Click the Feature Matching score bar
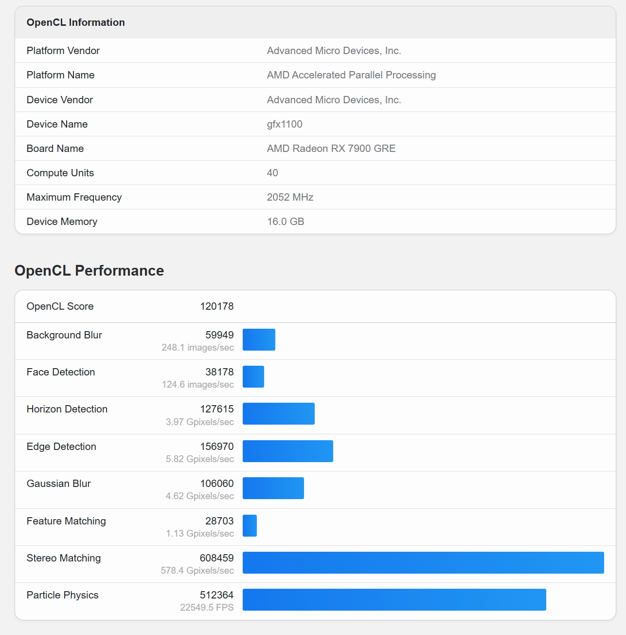The image size is (626, 635). click(250, 526)
